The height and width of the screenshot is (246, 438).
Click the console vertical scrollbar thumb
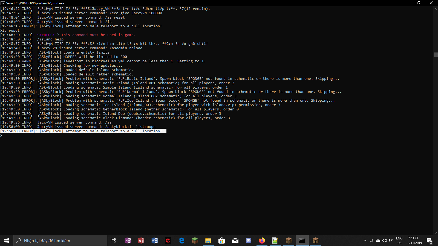tap(436, 55)
